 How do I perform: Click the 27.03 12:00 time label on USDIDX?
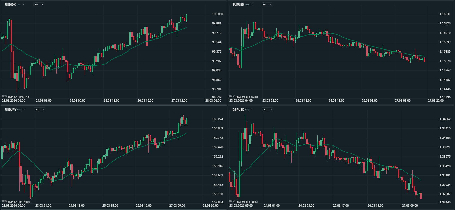pos(179,101)
